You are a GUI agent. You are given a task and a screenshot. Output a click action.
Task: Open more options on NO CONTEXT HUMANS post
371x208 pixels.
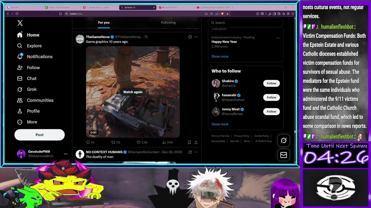coord(196,152)
